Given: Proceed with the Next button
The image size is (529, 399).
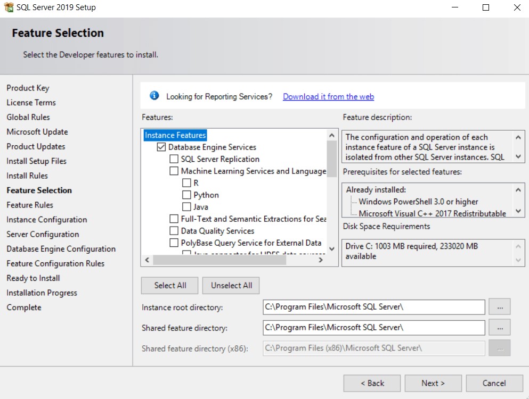Looking at the screenshot, I should 433,383.
